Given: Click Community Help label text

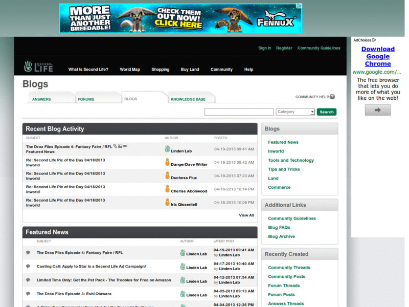Looking at the screenshot, I should coord(312,97).
